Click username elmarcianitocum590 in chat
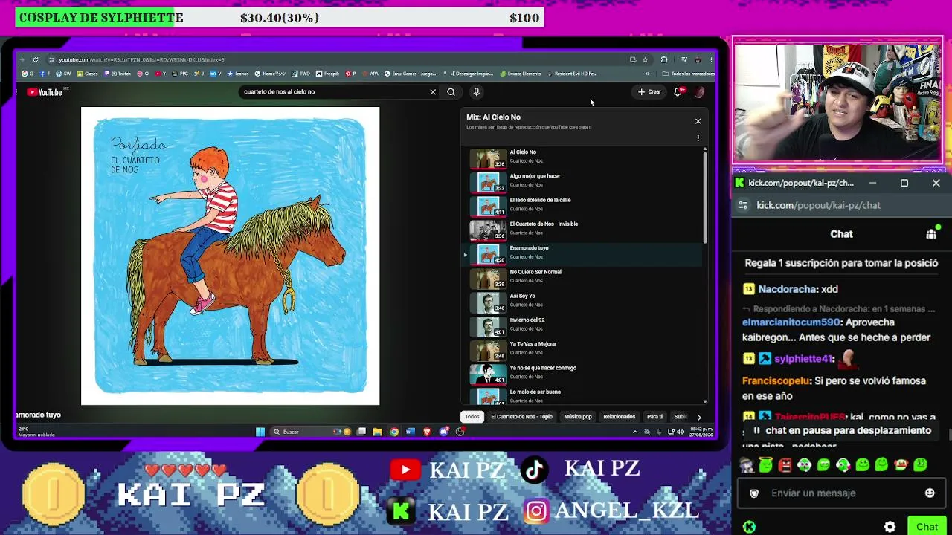 tap(791, 322)
